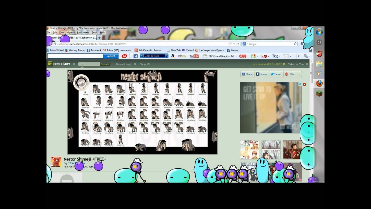Open the Tools menu

point(94,33)
